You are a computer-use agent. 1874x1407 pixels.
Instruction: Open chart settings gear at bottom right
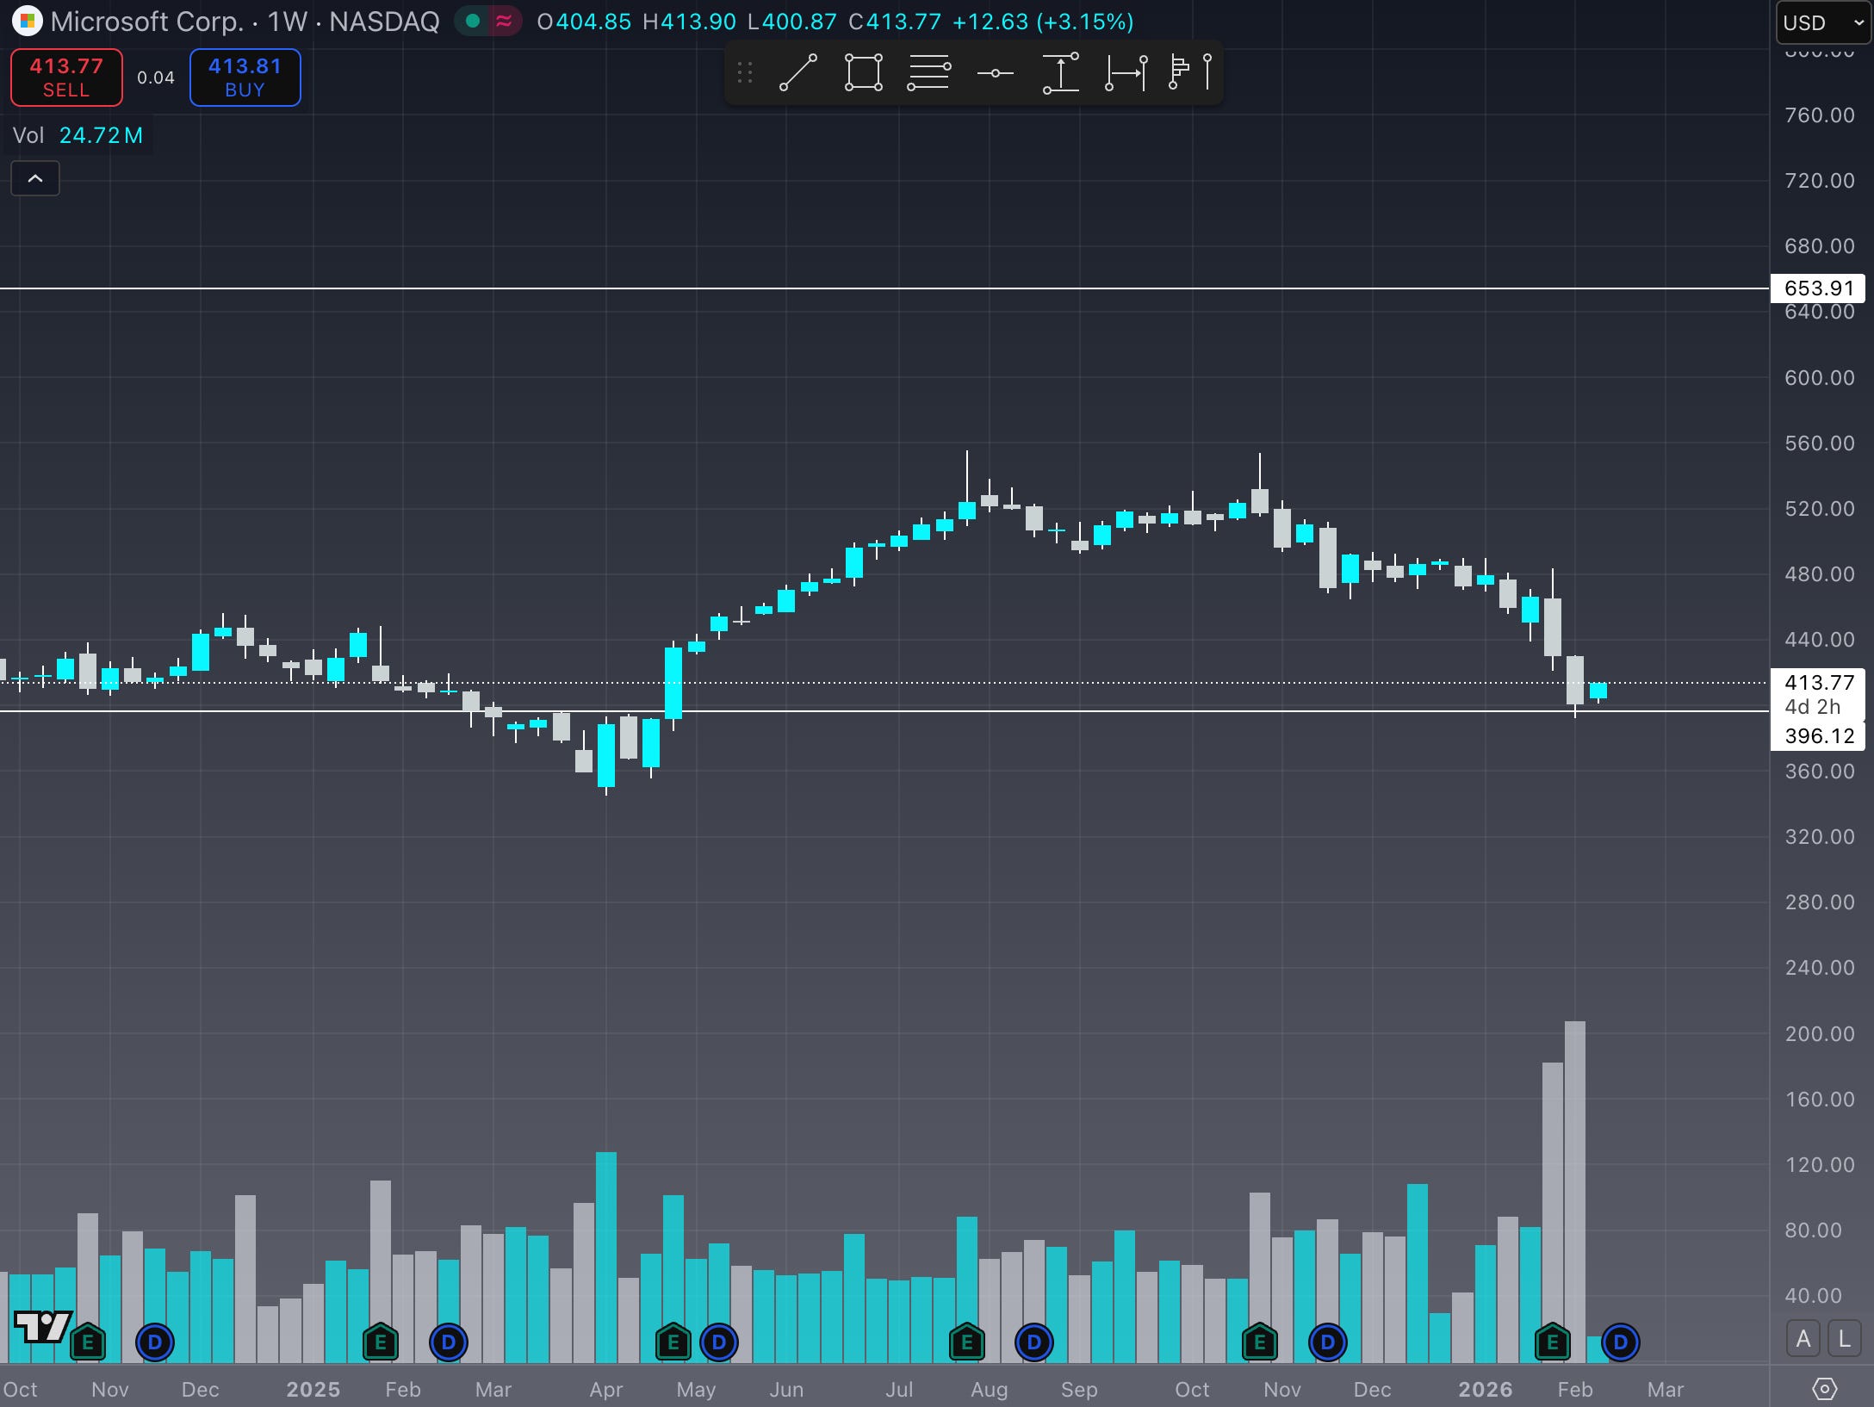pyautogui.click(x=1825, y=1389)
